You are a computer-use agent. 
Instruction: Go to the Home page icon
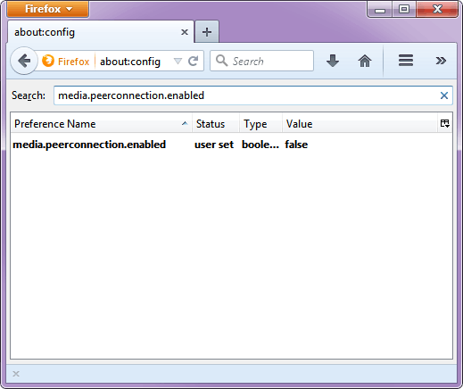(365, 61)
